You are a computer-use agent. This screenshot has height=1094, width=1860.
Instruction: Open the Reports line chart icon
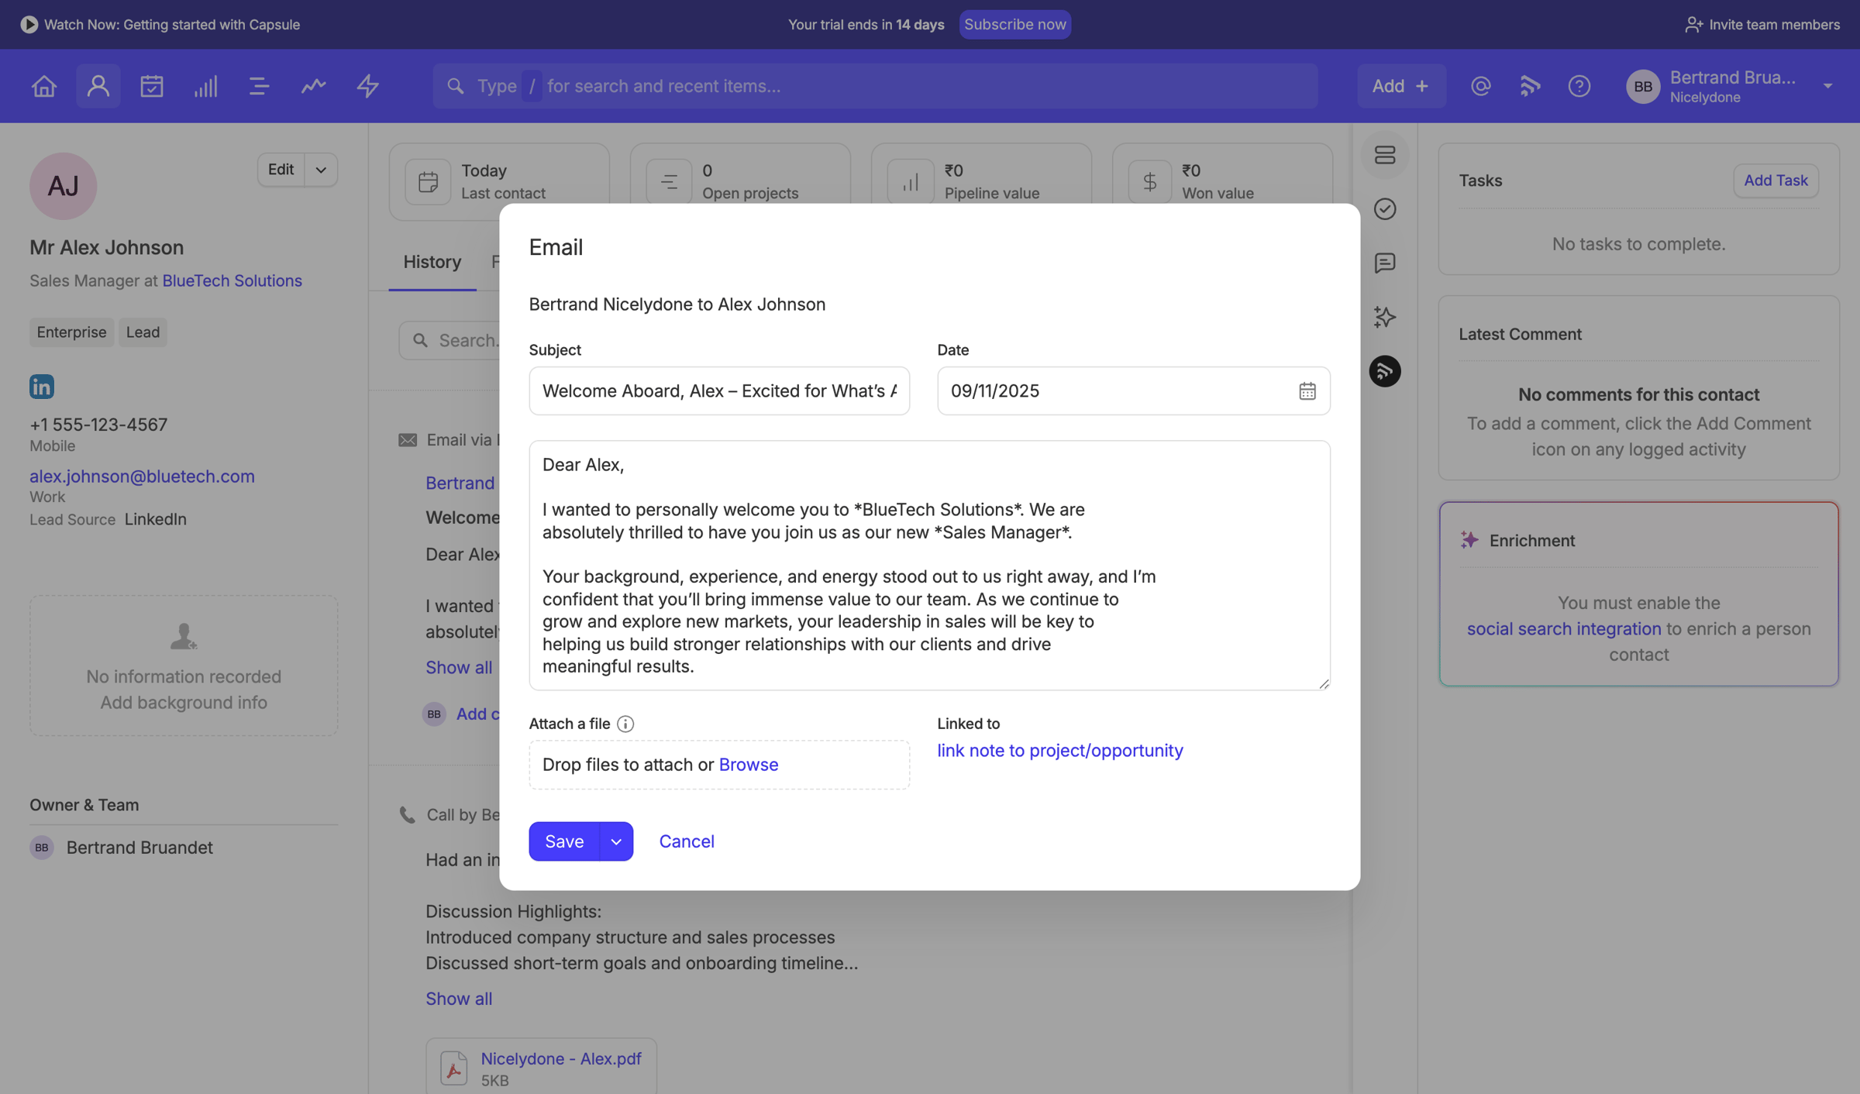point(313,86)
